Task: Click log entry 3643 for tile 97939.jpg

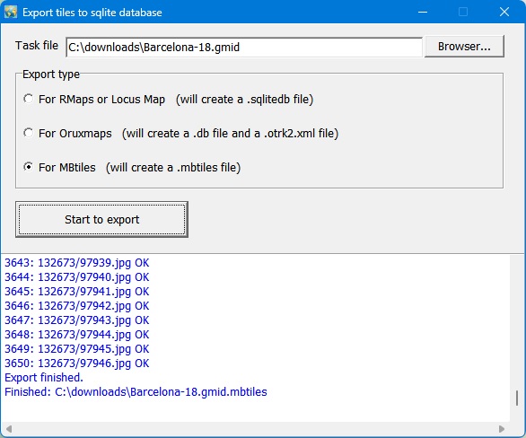Action: pyautogui.click(x=77, y=263)
